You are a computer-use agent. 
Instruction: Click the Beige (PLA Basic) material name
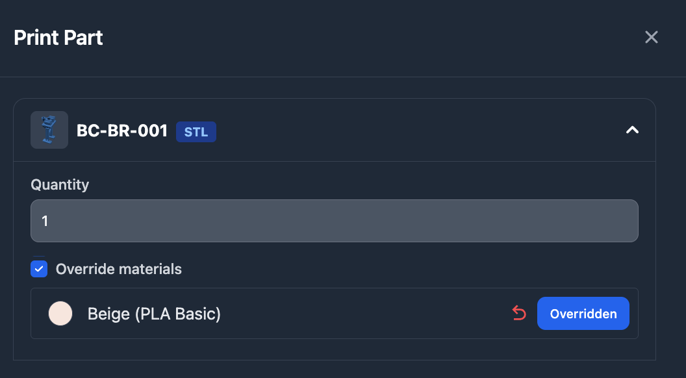click(x=154, y=314)
